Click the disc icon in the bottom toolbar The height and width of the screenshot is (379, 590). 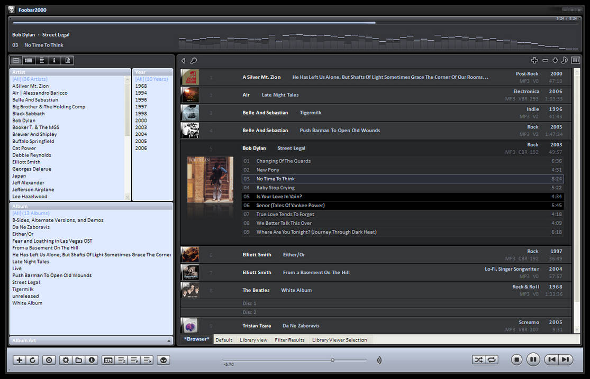click(49, 360)
